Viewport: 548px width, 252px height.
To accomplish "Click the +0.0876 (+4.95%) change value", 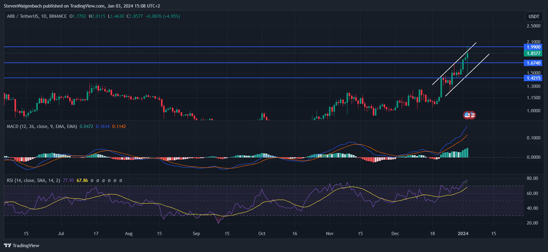I will coord(163,16).
